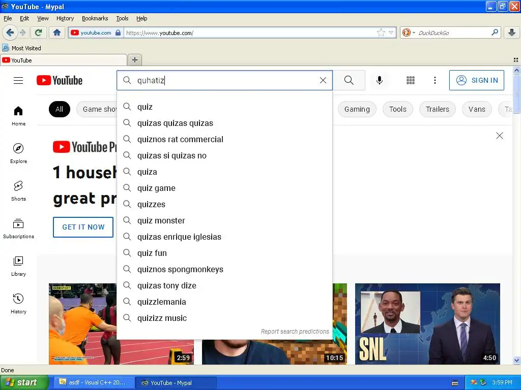Open Library in the sidebar
The width and height of the screenshot is (521, 390).
point(18,266)
